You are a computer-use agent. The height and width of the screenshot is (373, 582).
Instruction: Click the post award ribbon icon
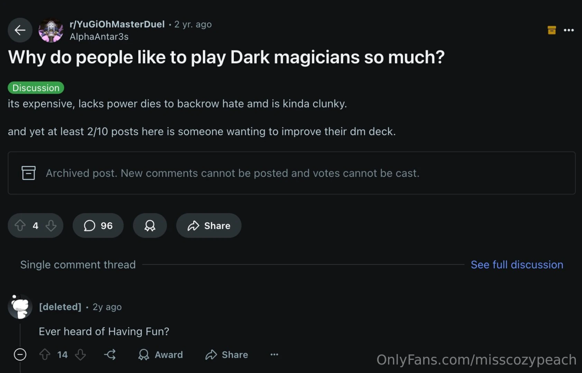150,226
